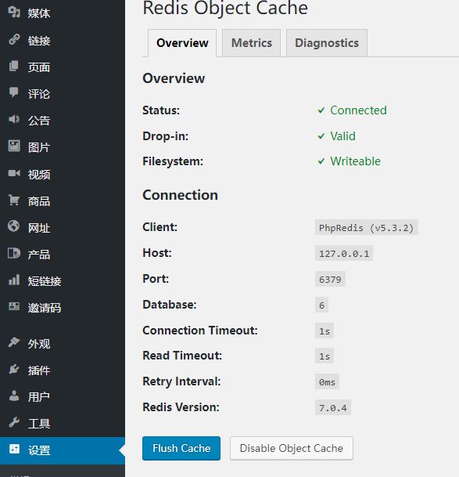459x477 pixels.
Task: Click the 0ms retry interval value
Action: 327,381
